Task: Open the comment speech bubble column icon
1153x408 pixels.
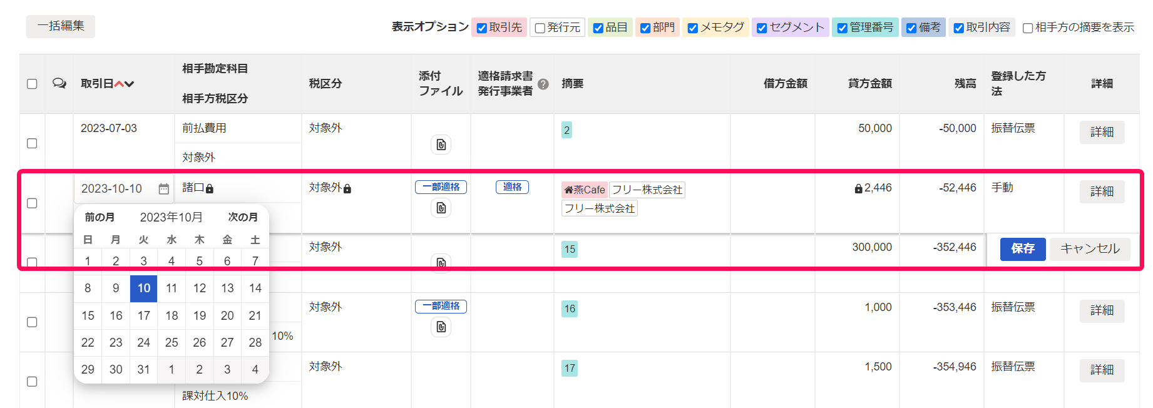Action: click(59, 83)
